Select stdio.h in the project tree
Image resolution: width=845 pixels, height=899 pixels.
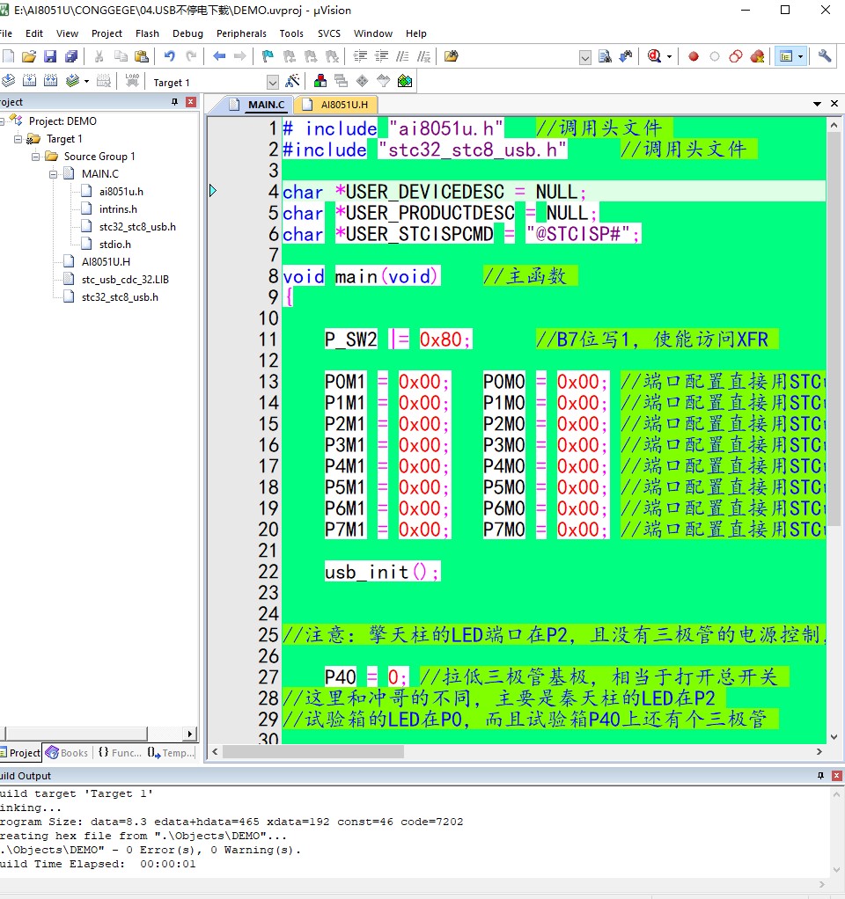click(114, 245)
